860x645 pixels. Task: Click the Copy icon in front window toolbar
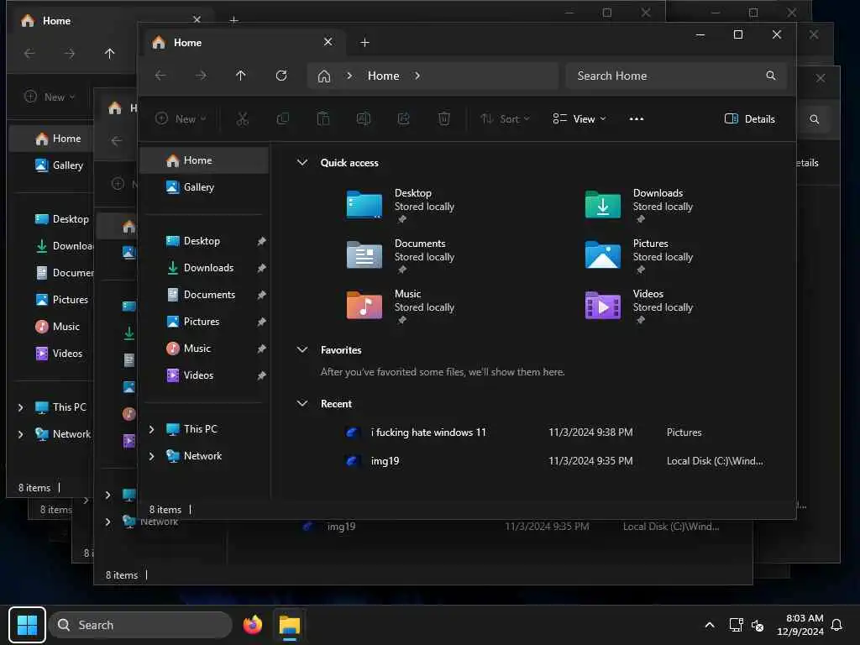coord(283,119)
